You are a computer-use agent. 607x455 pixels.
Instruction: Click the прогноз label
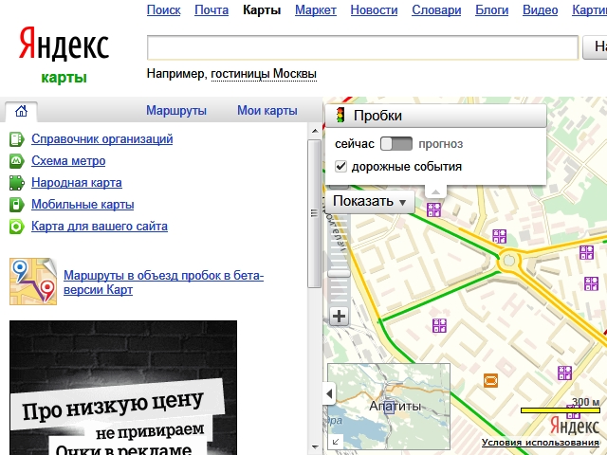click(440, 144)
